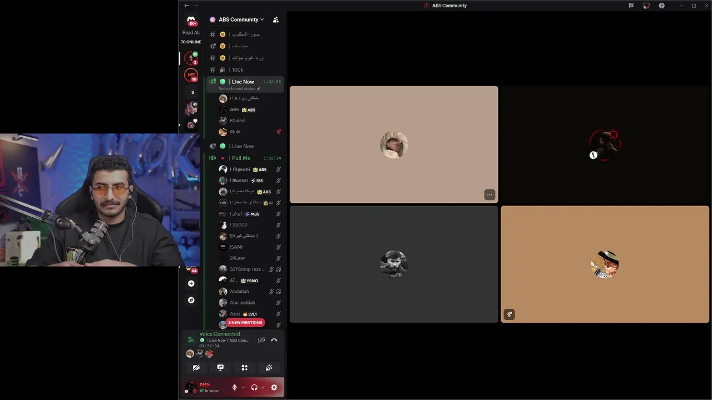The height and width of the screenshot is (400, 712).
Task: Open the soundboard button
Action: (269, 368)
